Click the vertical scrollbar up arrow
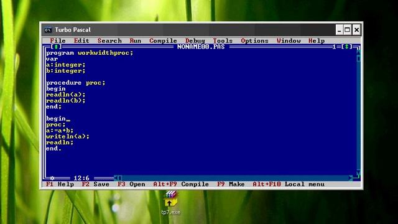This screenshot has height=224, width=398. tap(358, 52)
